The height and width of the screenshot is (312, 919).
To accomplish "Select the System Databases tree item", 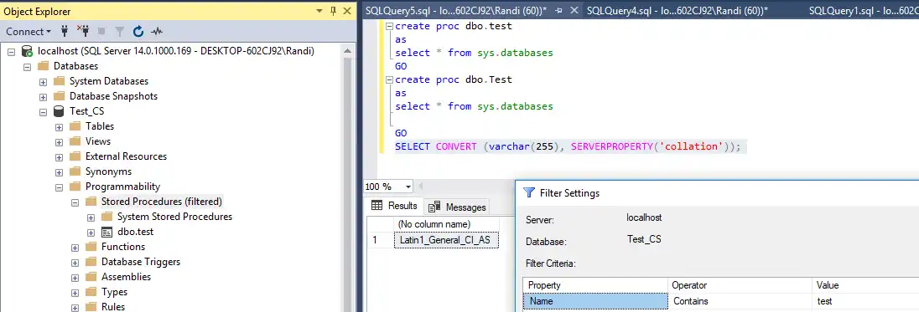I will (x=109, y=81).
